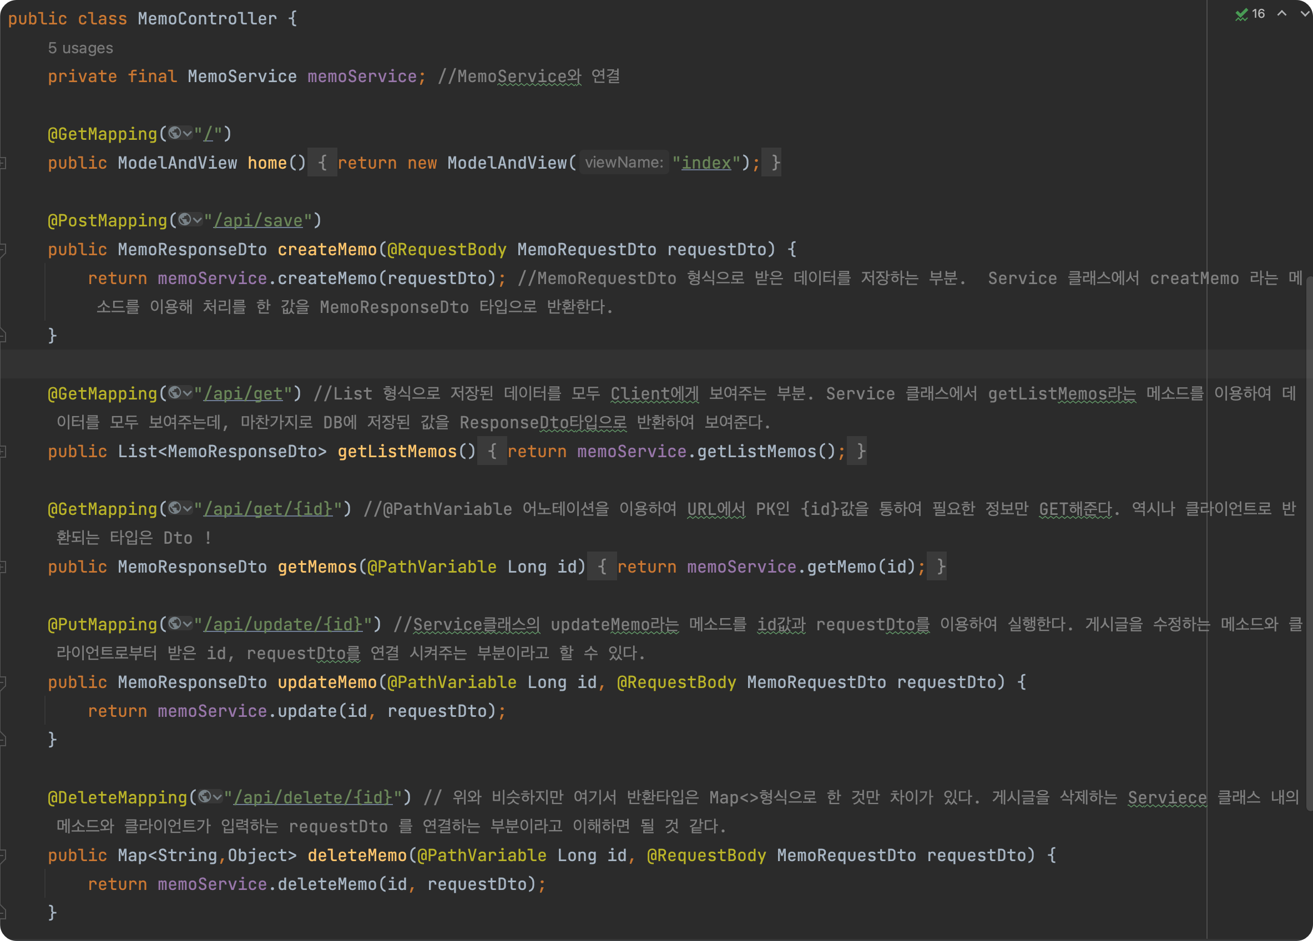Screen dimensions: 1313x941
Task: Click the globe icon beside "/" GetMapping
Action: pos(175,134)
